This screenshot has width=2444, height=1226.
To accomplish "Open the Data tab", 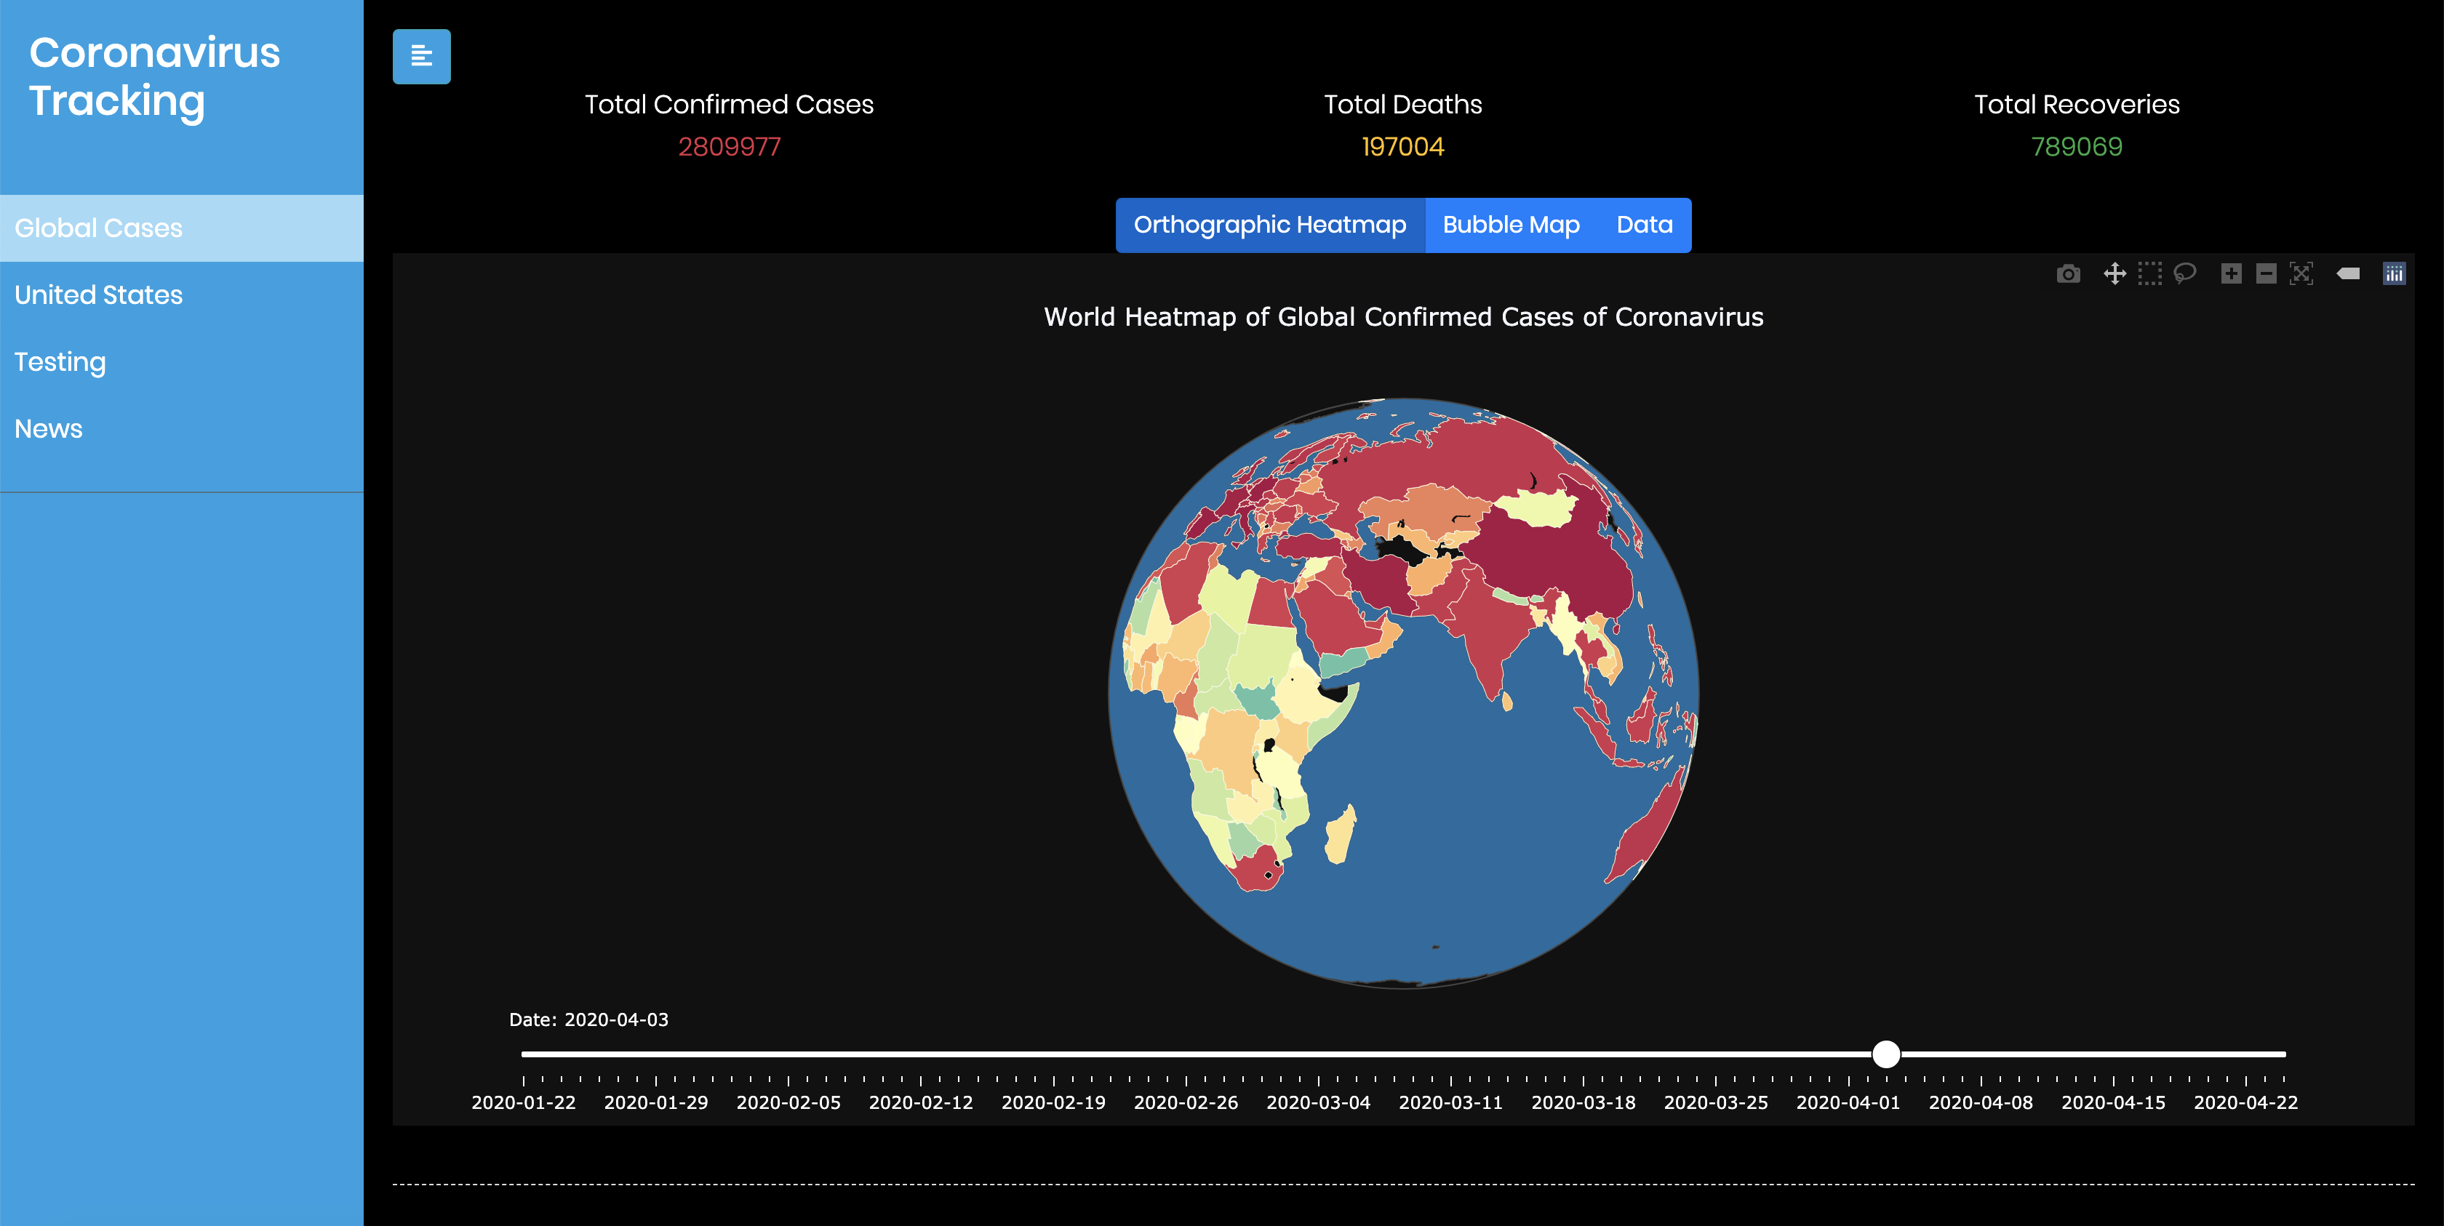I will [x=1644, y=225].
